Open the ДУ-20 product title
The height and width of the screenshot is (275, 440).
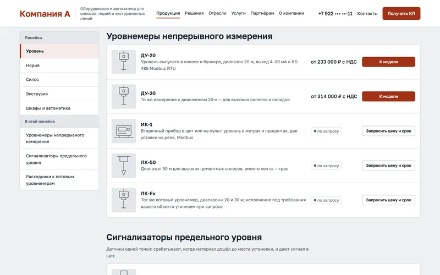click(148, 56)
